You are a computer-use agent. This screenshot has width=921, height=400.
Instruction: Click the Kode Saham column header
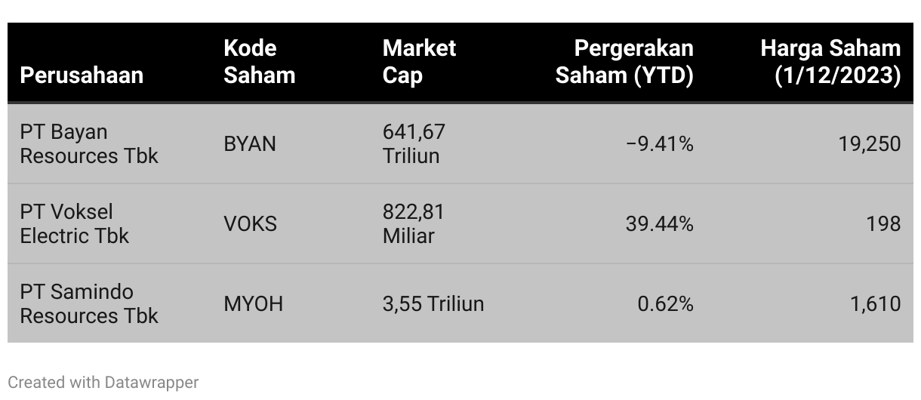(x=260, y=62)
